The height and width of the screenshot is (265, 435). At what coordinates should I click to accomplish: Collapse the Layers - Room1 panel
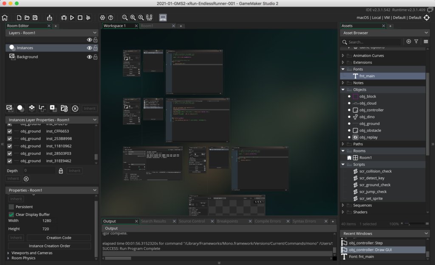tap(95, 33)
